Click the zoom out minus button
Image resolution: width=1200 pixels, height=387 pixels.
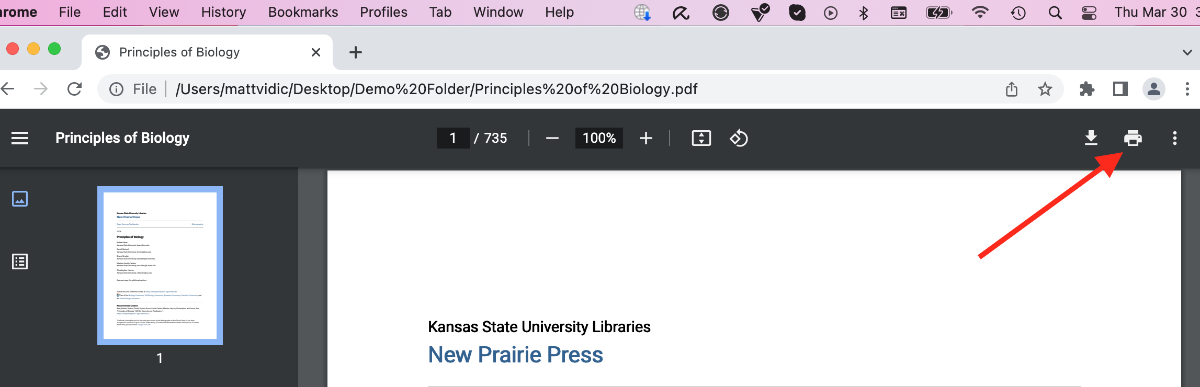tap(552, 138)
